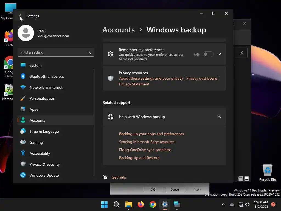
Task: Click Cancel in the background dialog
Action: [x=175, y=190]
